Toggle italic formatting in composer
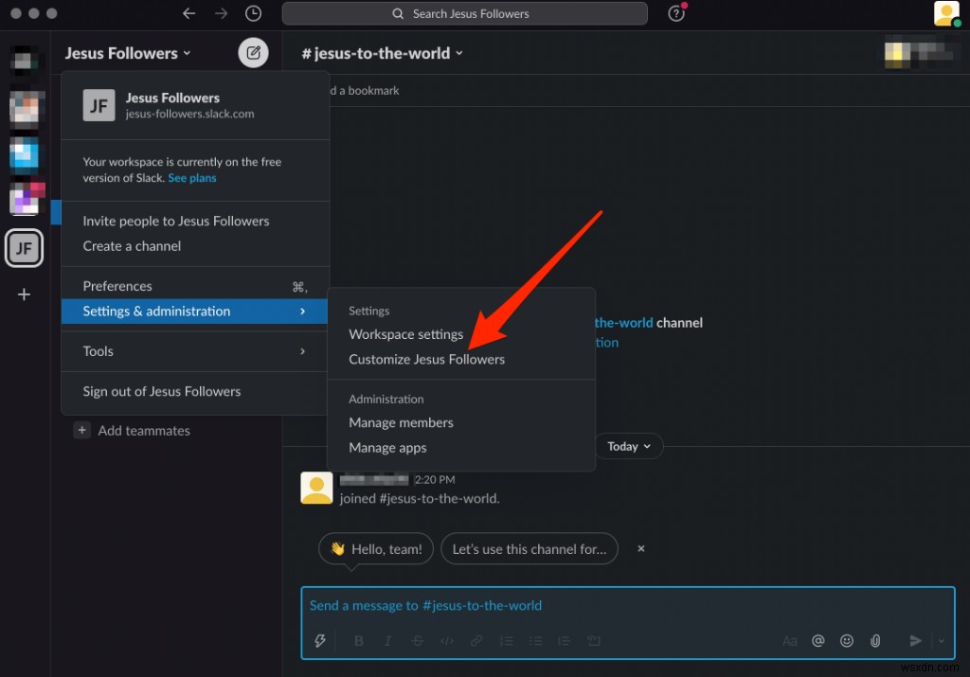The width and height of the screenshot is (970, 677). coord(388,641)
